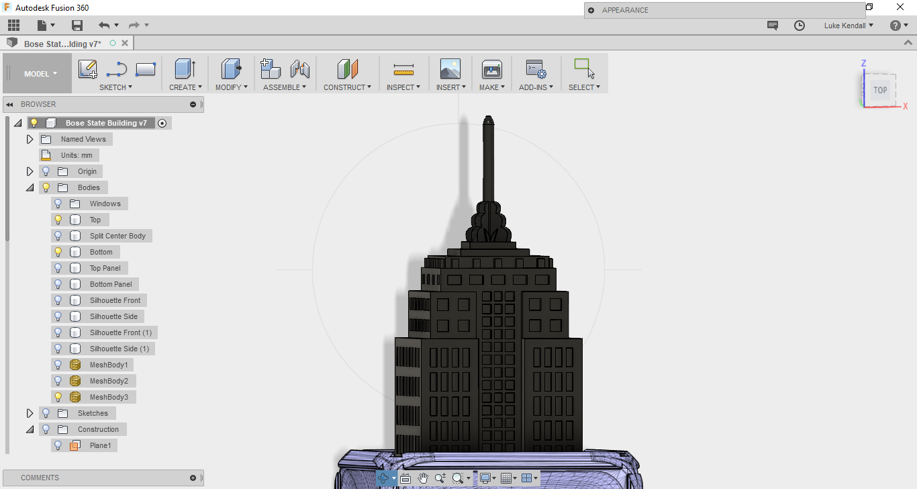Click the Zoom window magnifier icon
Image resolution: width=917 pixels, height=489 pixels.
[458, 478]
